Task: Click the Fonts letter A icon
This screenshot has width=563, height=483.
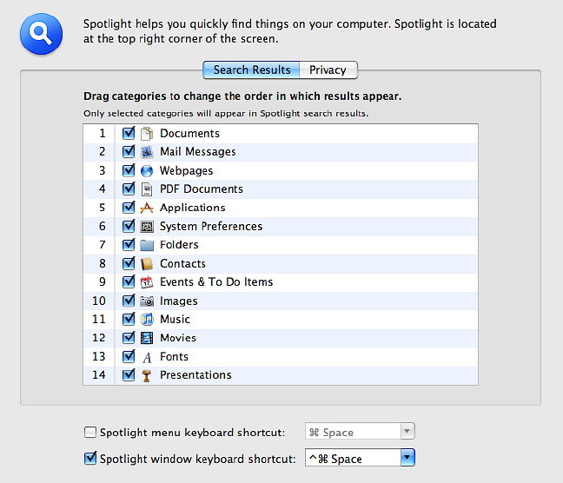Action: tap(147, 357)
